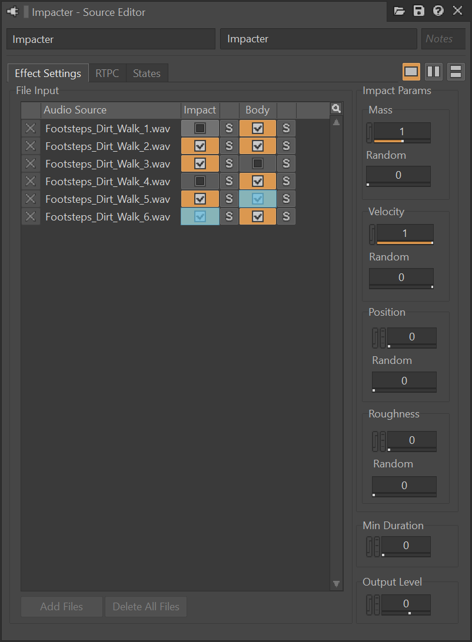Click the Notes input field

tap(443, 39)
